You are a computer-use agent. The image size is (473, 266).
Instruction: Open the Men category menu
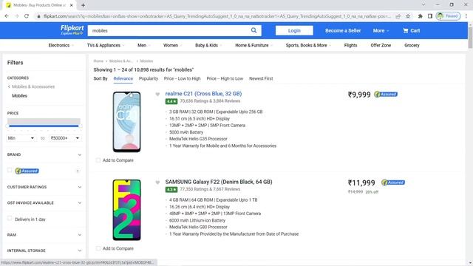(x=143, y=45)
